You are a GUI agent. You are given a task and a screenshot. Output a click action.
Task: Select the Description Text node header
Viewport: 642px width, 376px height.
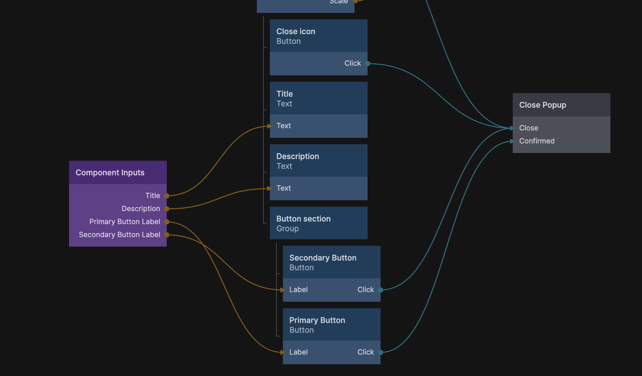(318, 161)
